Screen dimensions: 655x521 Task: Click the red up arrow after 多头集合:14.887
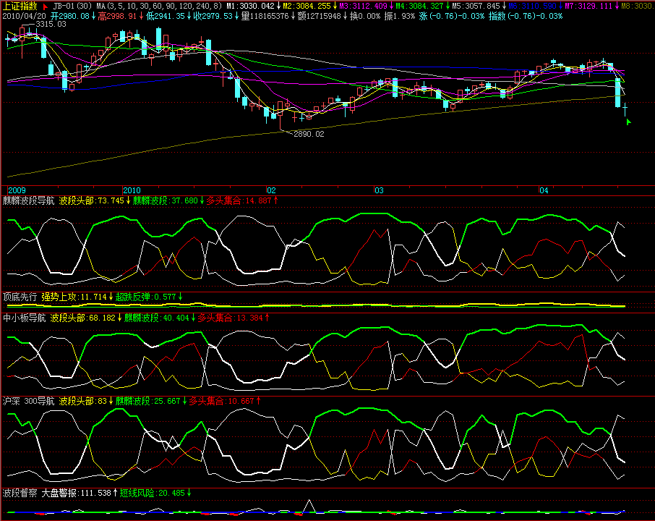tap(275, 200)
